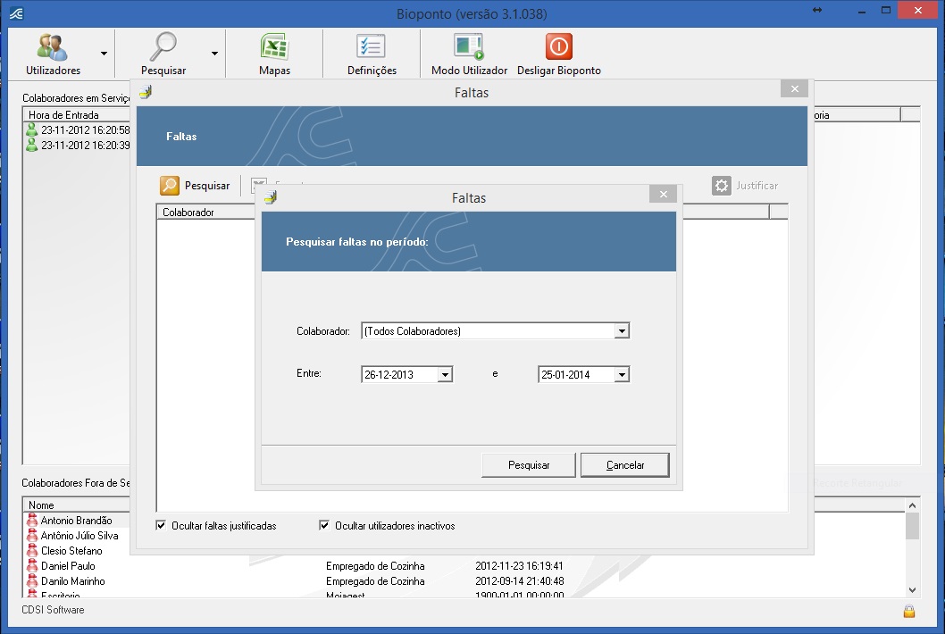Click the red user icon beside Antônio Júlio Silva
Viewport: 945px width, 634px height.
[x=32, y=535]
